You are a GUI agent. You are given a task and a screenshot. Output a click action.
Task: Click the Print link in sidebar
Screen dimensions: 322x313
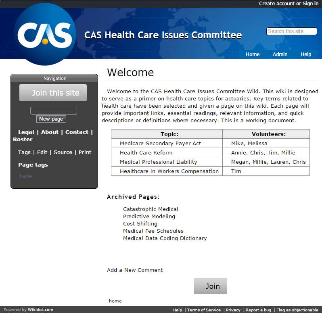[x=85, y=152]
